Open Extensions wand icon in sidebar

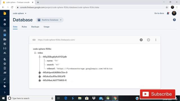click(x=5, y=79)
